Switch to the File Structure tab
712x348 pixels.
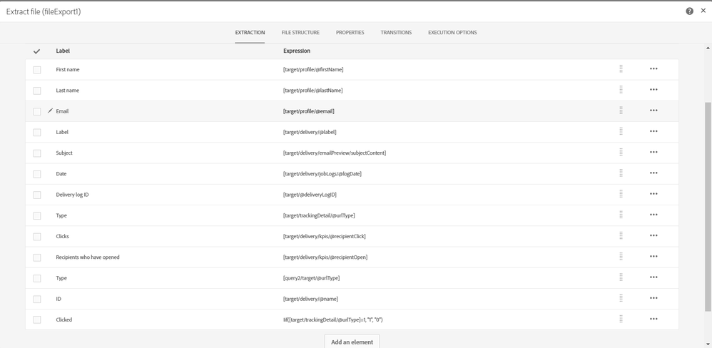pyautogui.click(x=300, y=33)
